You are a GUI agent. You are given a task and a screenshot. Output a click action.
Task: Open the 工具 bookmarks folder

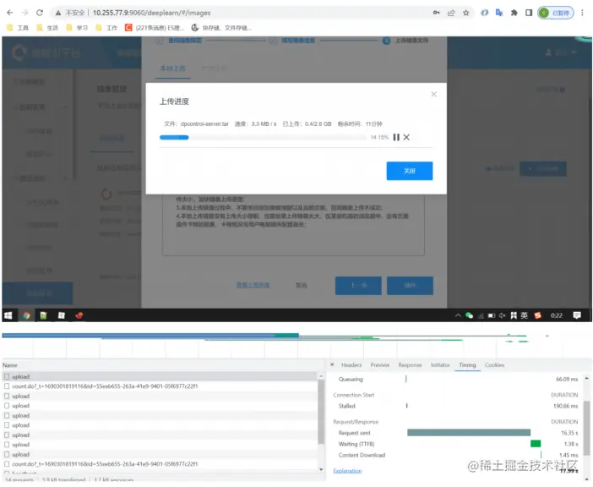coord(18,28)
